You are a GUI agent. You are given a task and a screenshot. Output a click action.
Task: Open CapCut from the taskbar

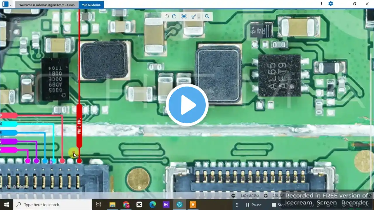point(139,205)
